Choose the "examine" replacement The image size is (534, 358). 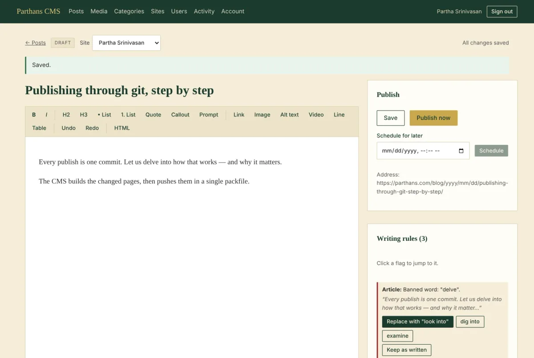tap(397, 336)
